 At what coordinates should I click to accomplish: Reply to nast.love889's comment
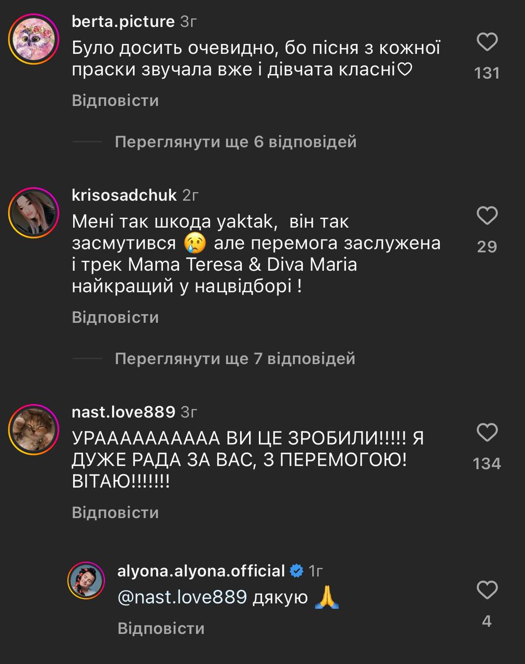pos(115,513)
